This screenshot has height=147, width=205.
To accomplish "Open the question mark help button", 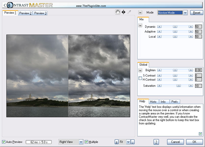I will point(156,142).
